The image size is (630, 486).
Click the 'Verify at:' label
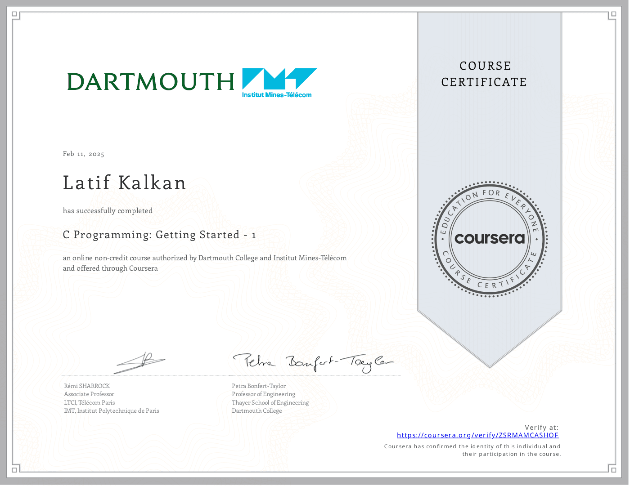[x=542, y=428]
